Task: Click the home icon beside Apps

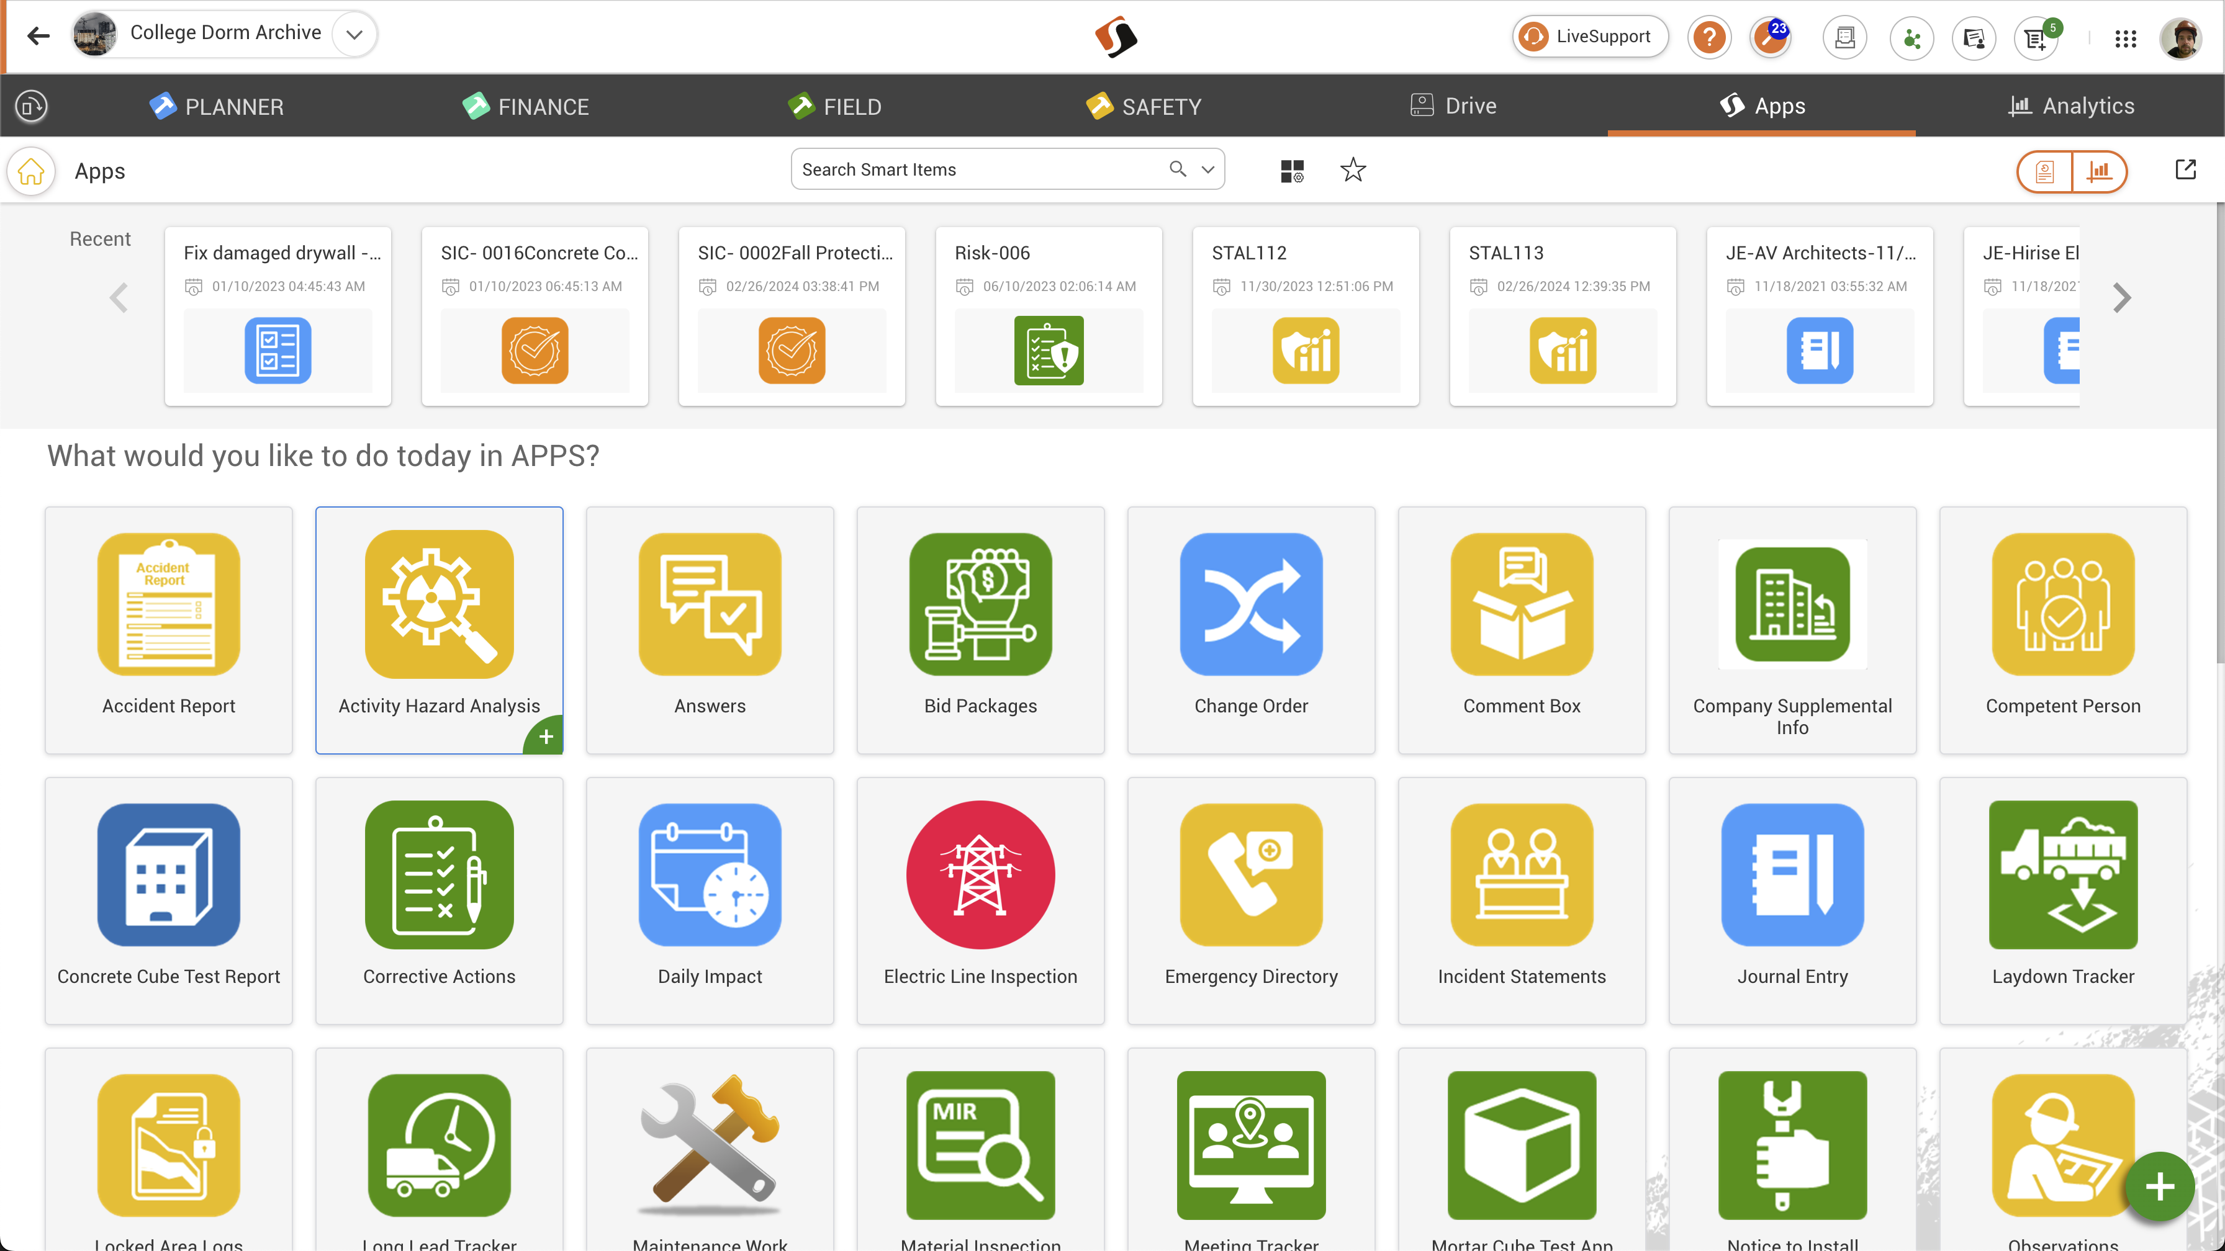Action: 31,171
